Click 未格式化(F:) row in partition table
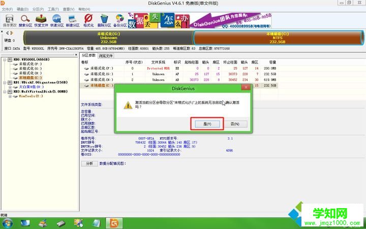Viewport: 366px width, 229px height. click(179, 69)
